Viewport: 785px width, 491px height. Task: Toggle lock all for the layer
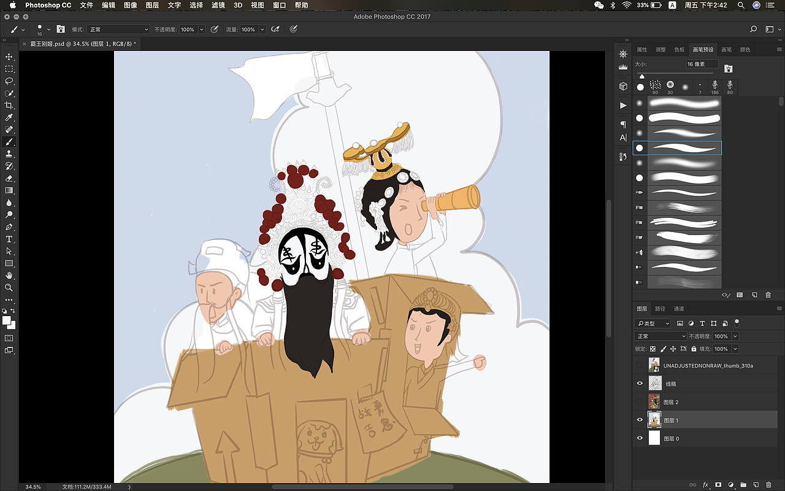(x=694, y=349)
